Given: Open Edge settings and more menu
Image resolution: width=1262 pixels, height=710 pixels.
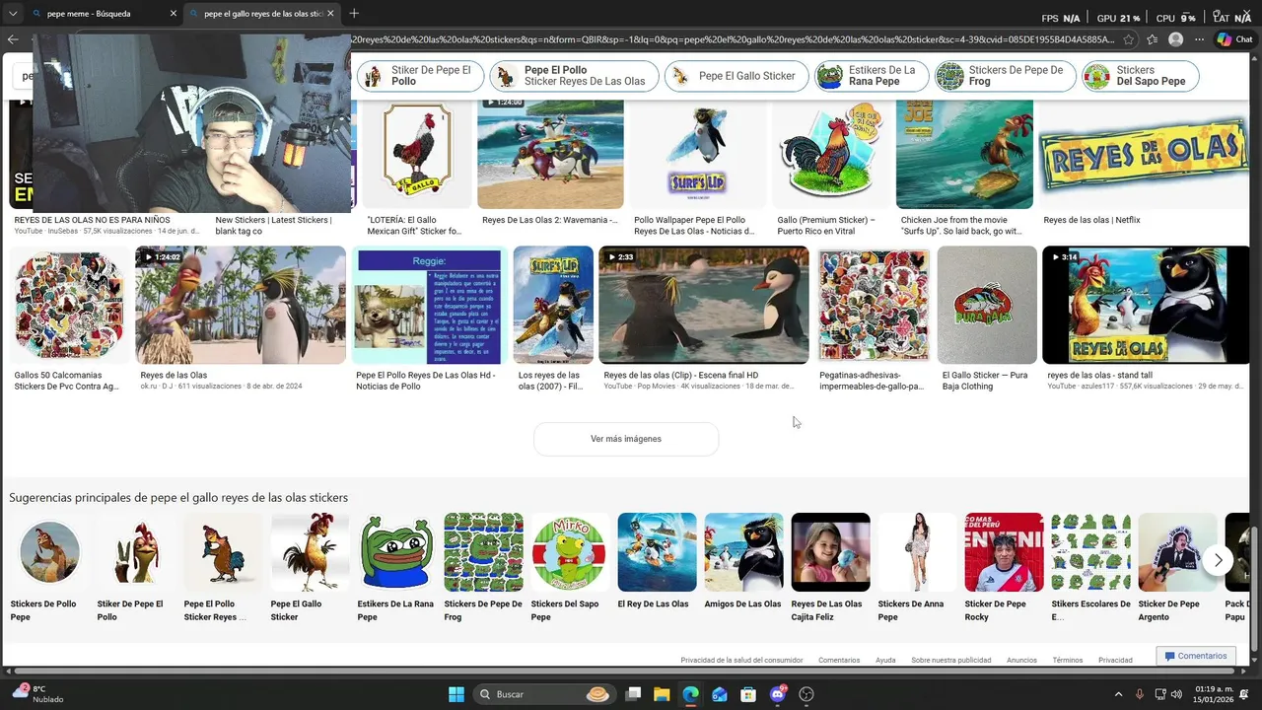Looking at the screenshot, I should 1199,39.
